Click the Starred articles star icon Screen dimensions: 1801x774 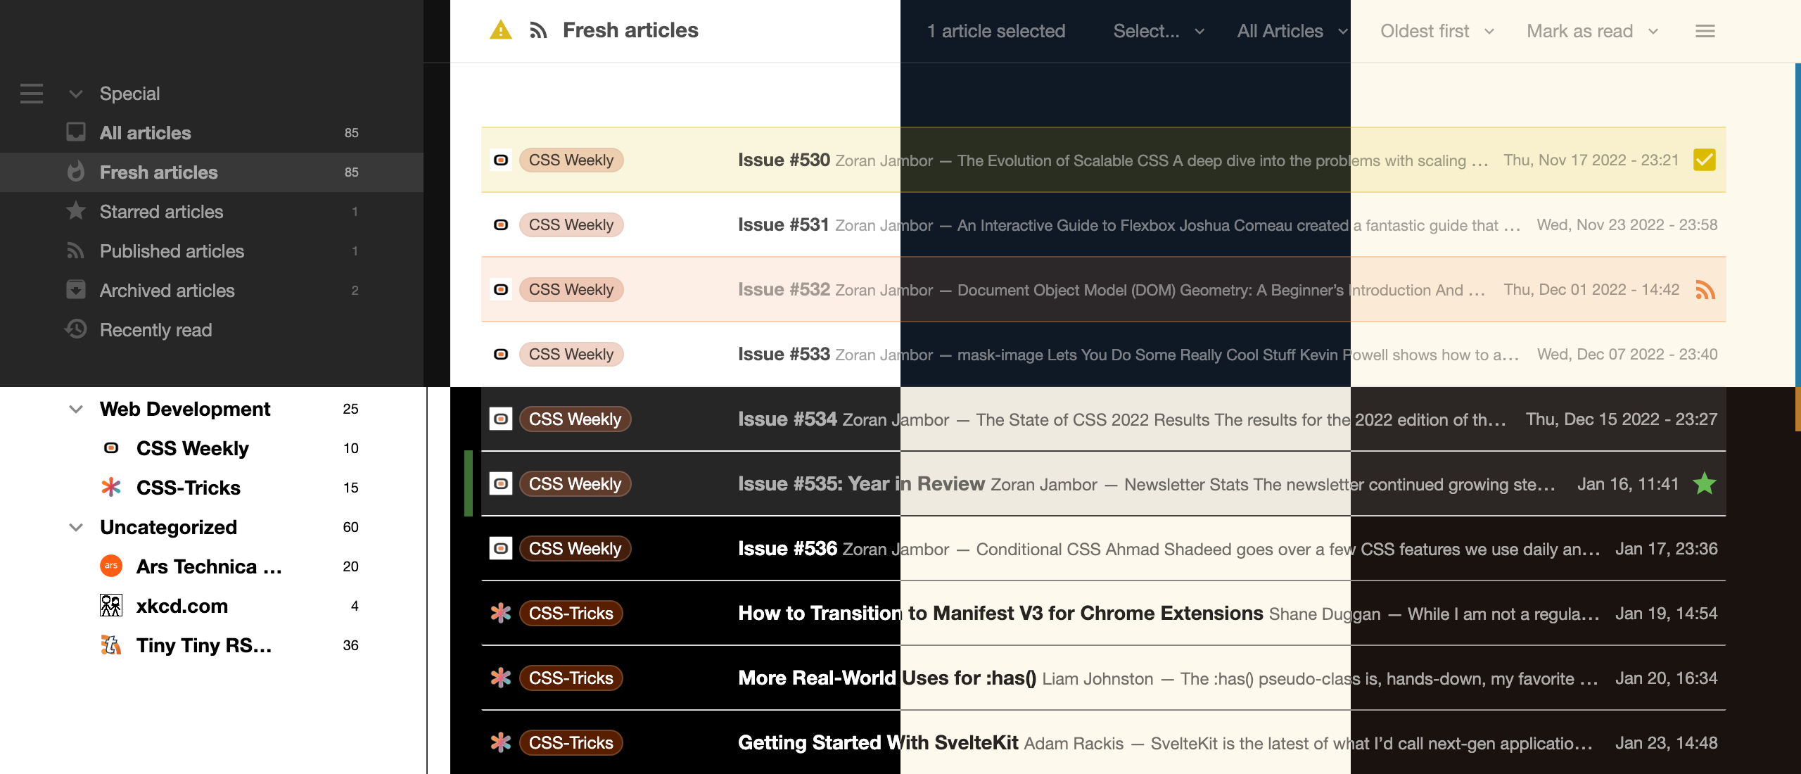[76, 211]
